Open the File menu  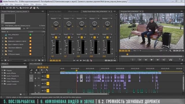click(x=2, y=4)
